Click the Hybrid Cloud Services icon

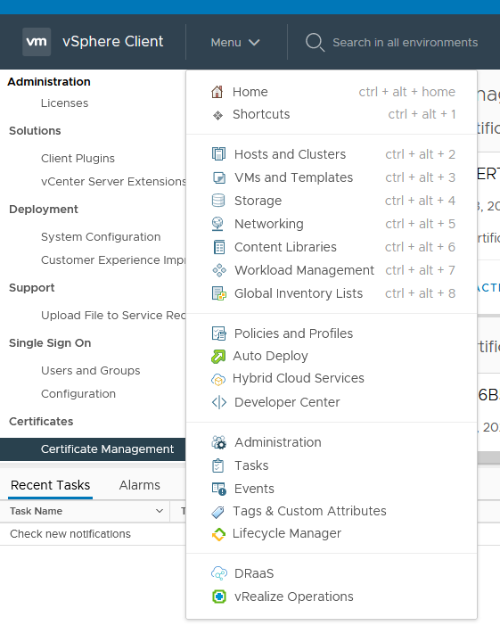pos(218,380)
